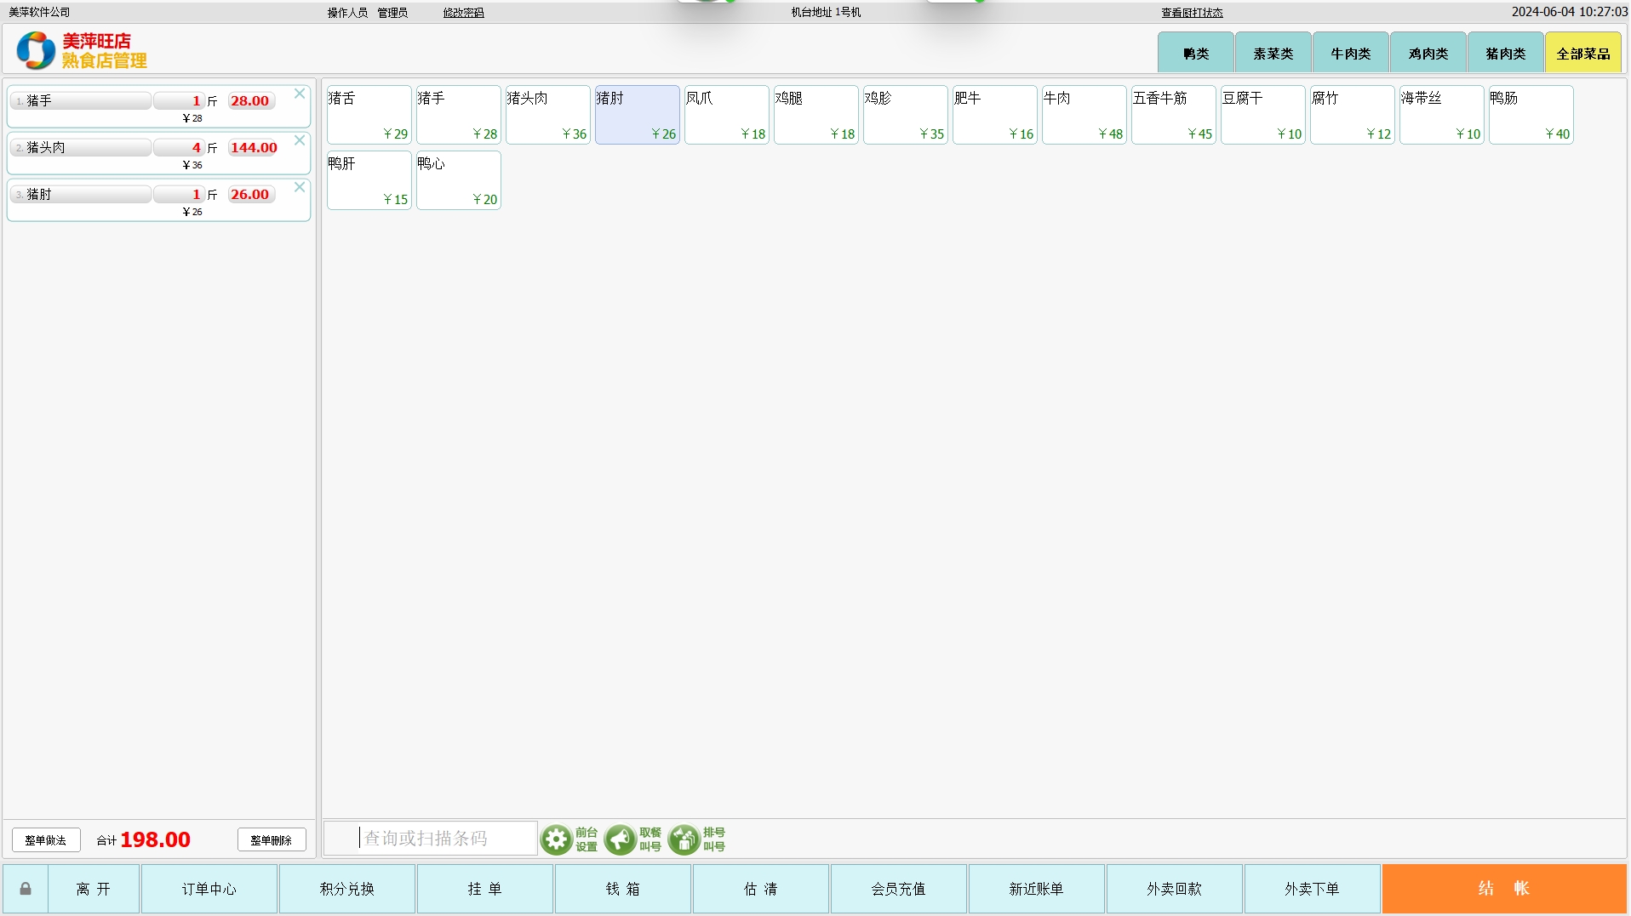Click the 修改密码 link
Image resolution: width=1631 pixels, height=916 pixels.
[x=463, y=13]
